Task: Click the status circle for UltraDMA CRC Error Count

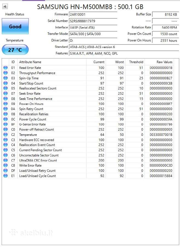Action: click(x=5, y=160)
